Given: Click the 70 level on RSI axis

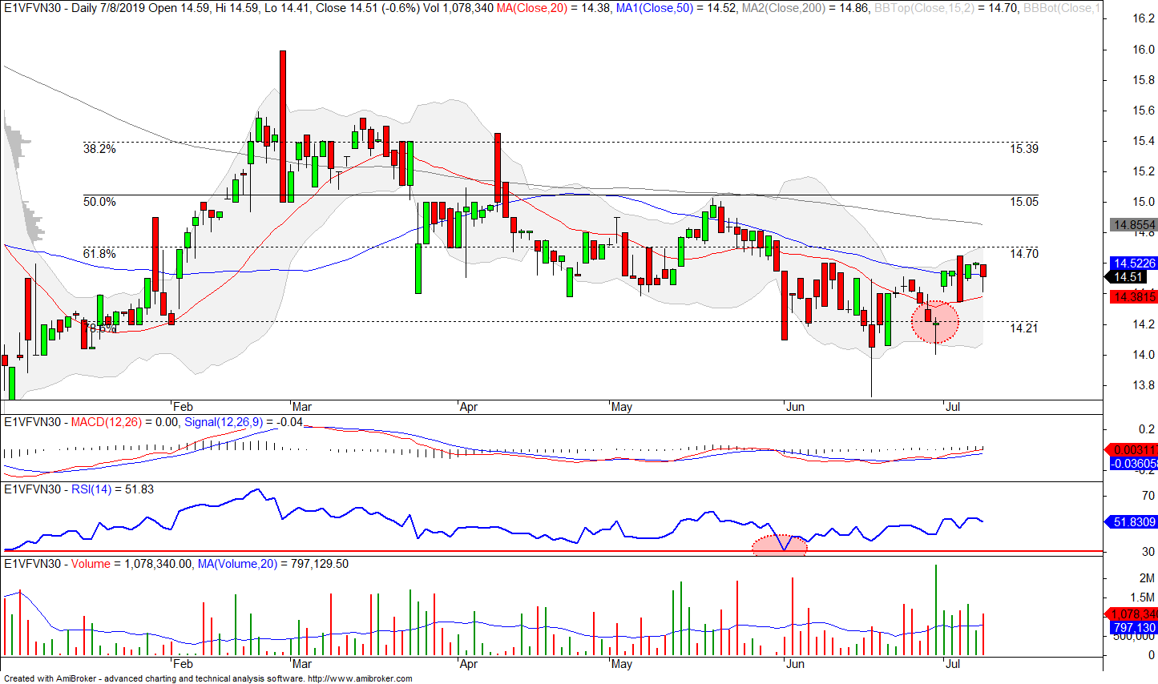Looking at the screenshot, I should coord(1148,497).
